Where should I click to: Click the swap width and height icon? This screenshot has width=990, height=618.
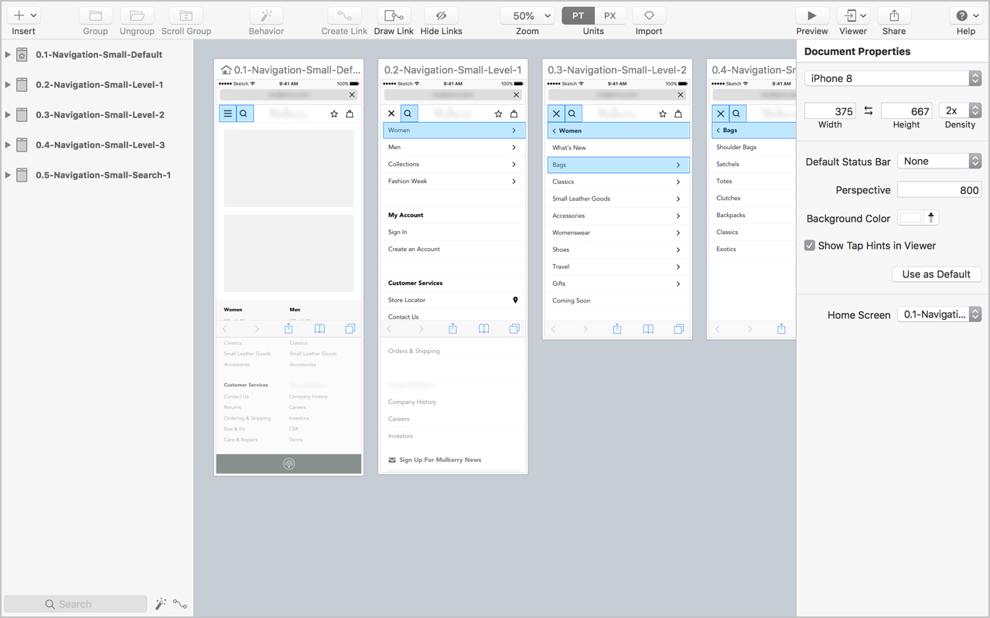tap(868, 111)
